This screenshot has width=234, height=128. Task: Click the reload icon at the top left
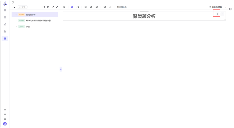12,2
